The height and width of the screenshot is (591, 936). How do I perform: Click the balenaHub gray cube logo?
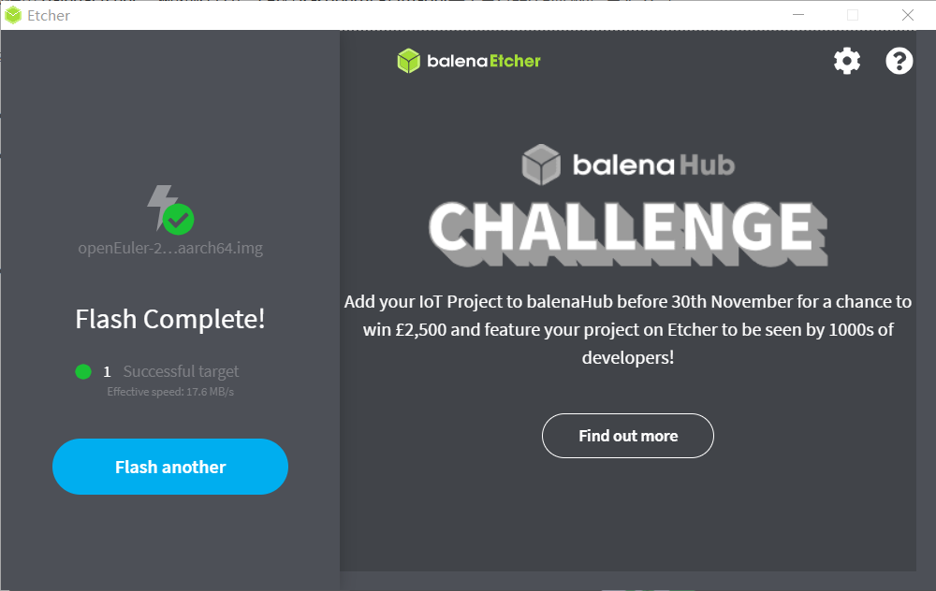point(541,165)
